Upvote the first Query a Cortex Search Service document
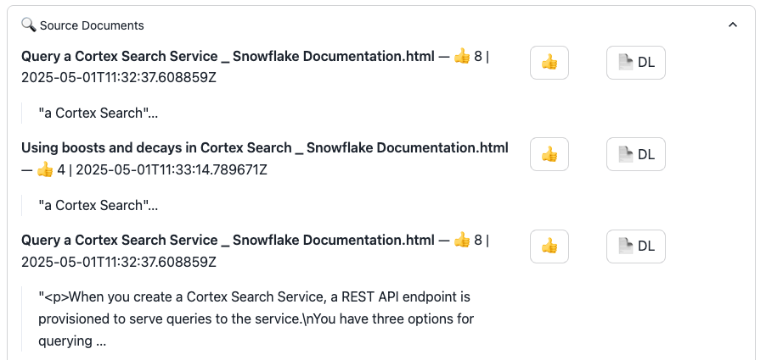This screenshot has height=360, width=766. 549,63
